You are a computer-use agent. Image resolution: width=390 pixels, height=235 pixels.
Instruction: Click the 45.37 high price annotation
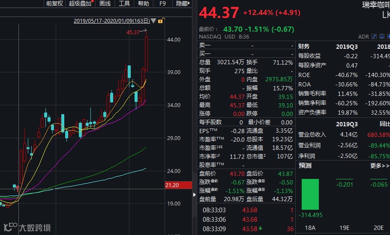133,32
